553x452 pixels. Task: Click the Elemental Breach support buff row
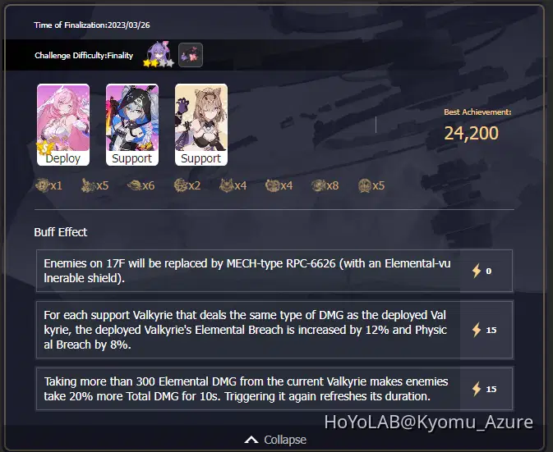(x=274, y=330)
